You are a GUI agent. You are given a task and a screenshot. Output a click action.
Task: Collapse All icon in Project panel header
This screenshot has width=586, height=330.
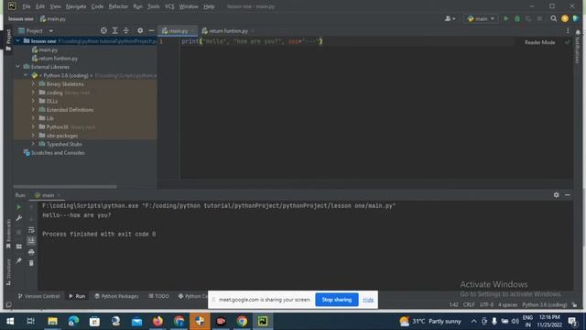click(x=126, y=30)
